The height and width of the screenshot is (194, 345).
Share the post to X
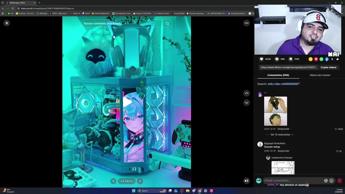[332, 59]
